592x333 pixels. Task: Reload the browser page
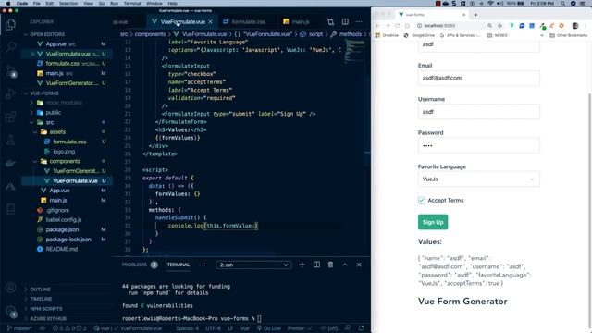[x=397, y=26]
